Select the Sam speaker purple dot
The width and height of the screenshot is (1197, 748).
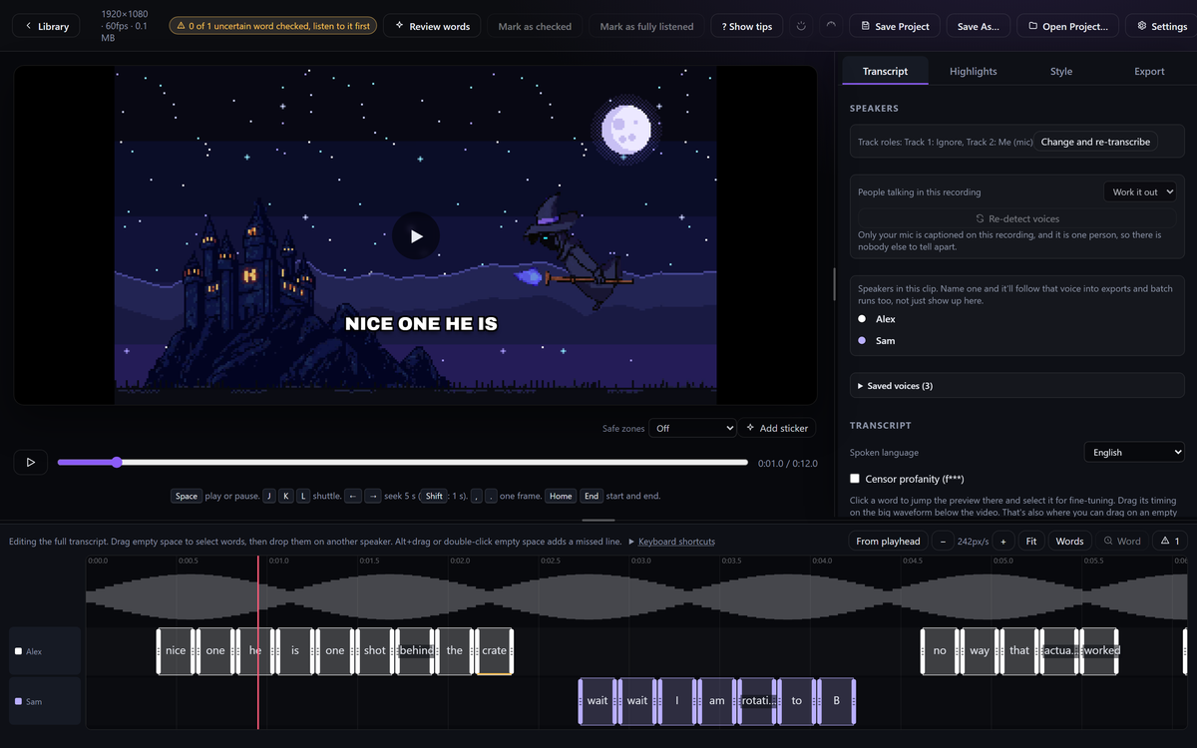[x=862, y=341]
